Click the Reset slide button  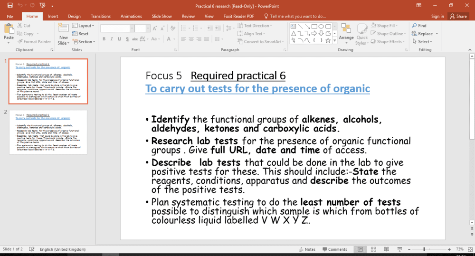(80, 34)
